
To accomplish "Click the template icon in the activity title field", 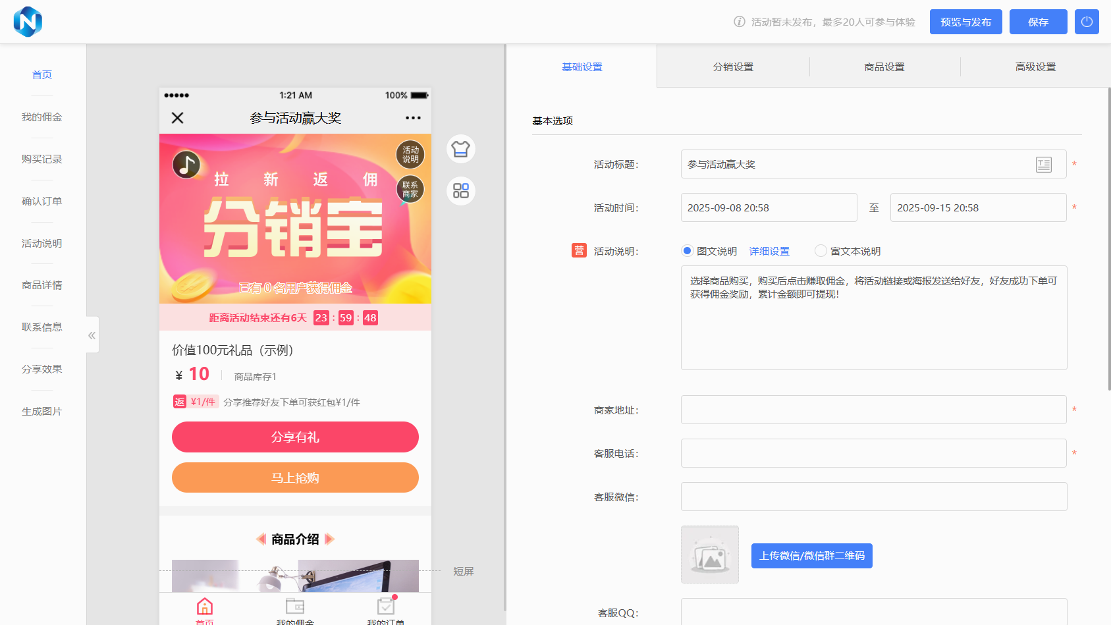I will (1043, 165).
